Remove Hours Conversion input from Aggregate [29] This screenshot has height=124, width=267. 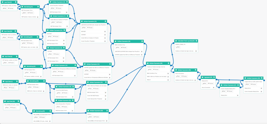click(214, 88)
